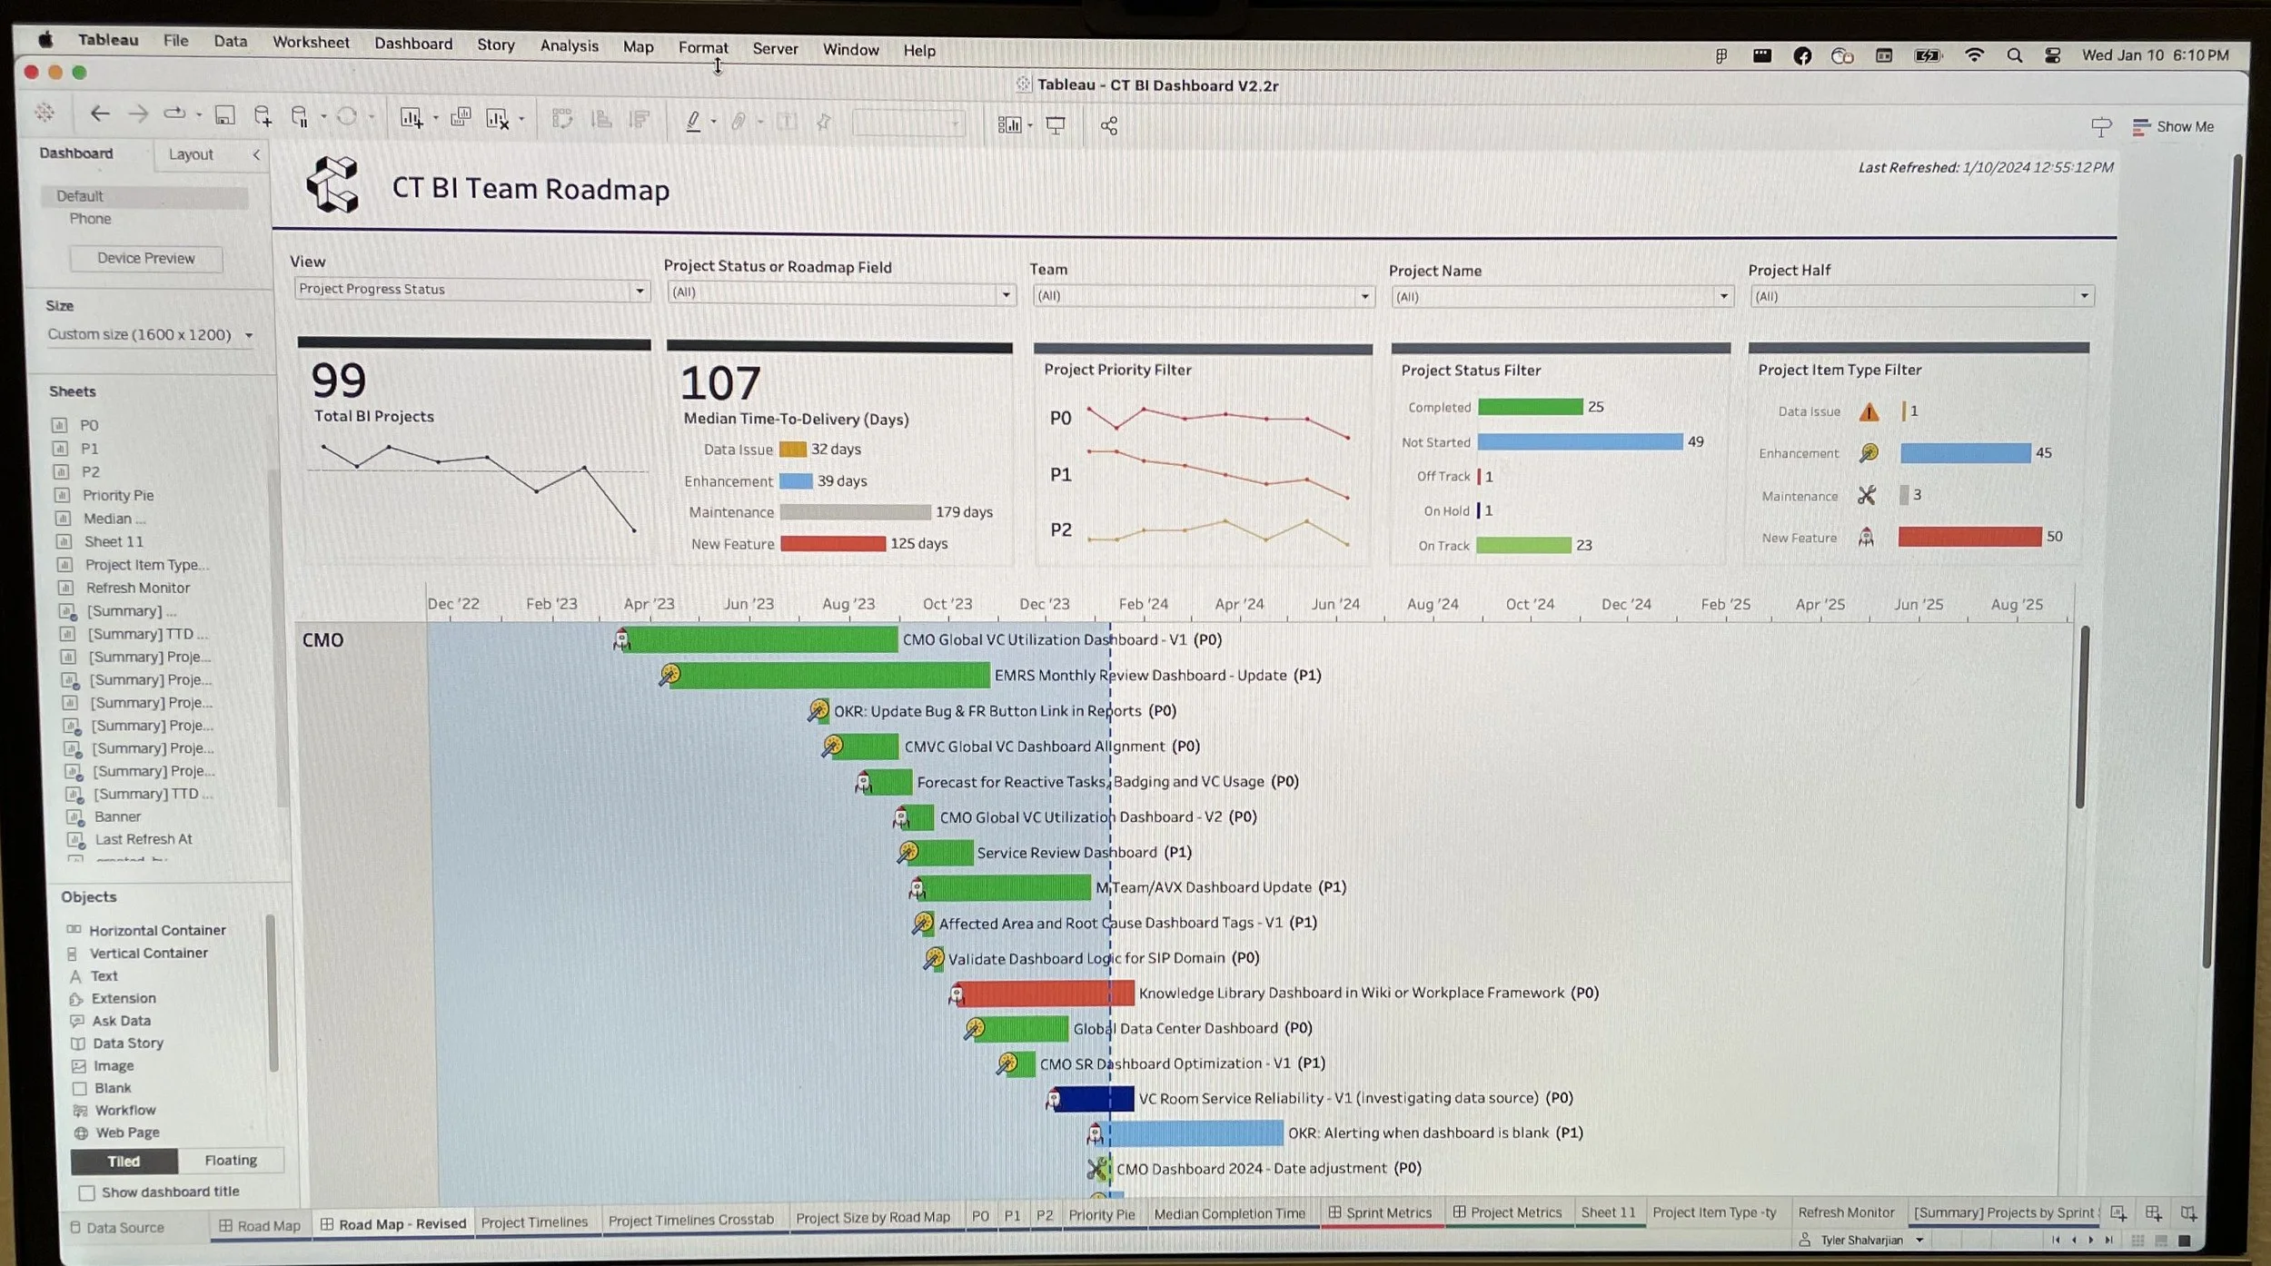The image size is (2271, 1266).
Task: Click the Save icon in toolbar
Action: coord(224,115)
